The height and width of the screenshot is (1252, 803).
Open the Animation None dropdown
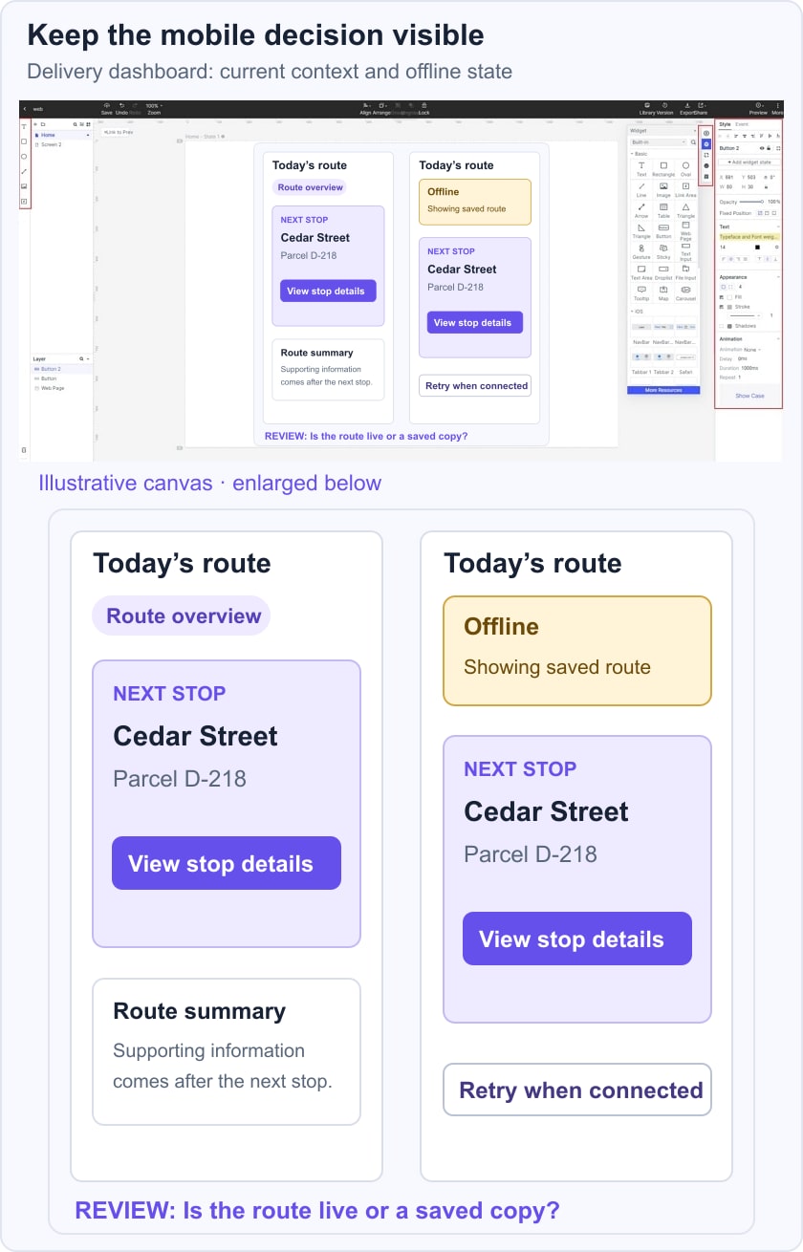[x=751, y=350]
